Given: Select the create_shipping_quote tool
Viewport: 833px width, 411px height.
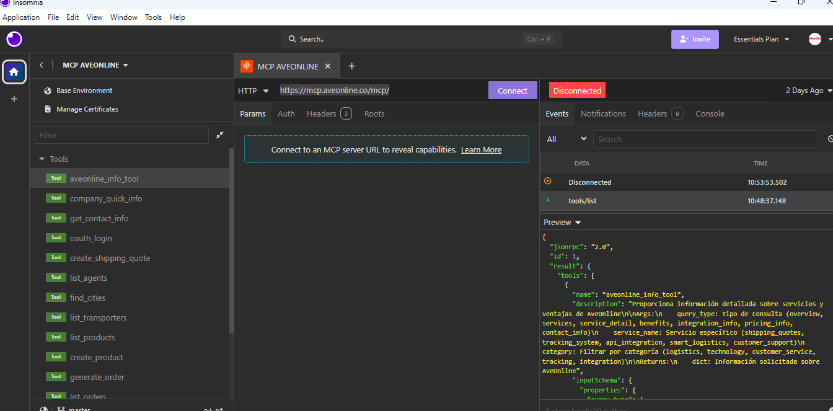Looking at the screenshot, I should (130, 258).
